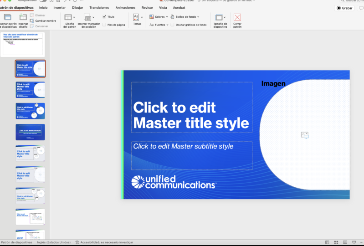Open the Temas gallery icon
Screen dimensions: 364x246
[136, 17]
